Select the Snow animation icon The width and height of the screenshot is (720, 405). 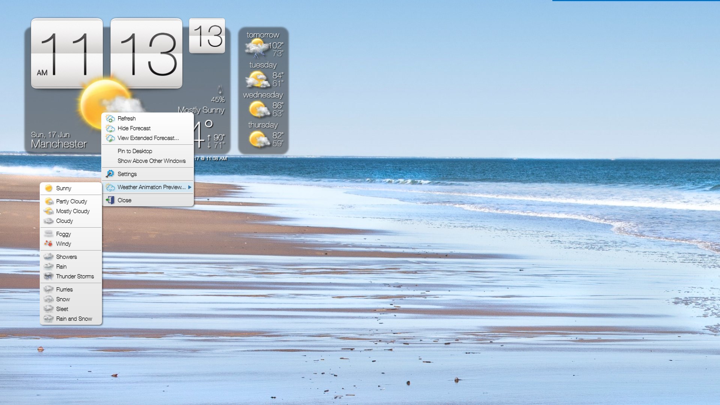click(x=49, y=299)
